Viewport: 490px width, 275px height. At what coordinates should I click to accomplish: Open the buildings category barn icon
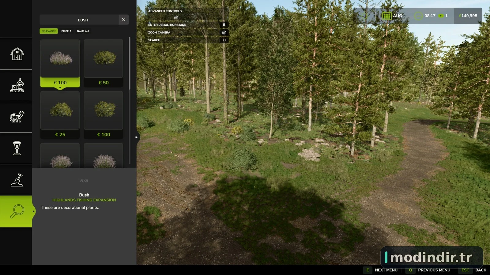pos(17,54)
